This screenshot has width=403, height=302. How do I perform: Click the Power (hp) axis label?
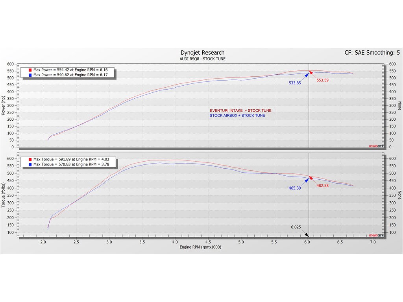click(x=4, y=105)
